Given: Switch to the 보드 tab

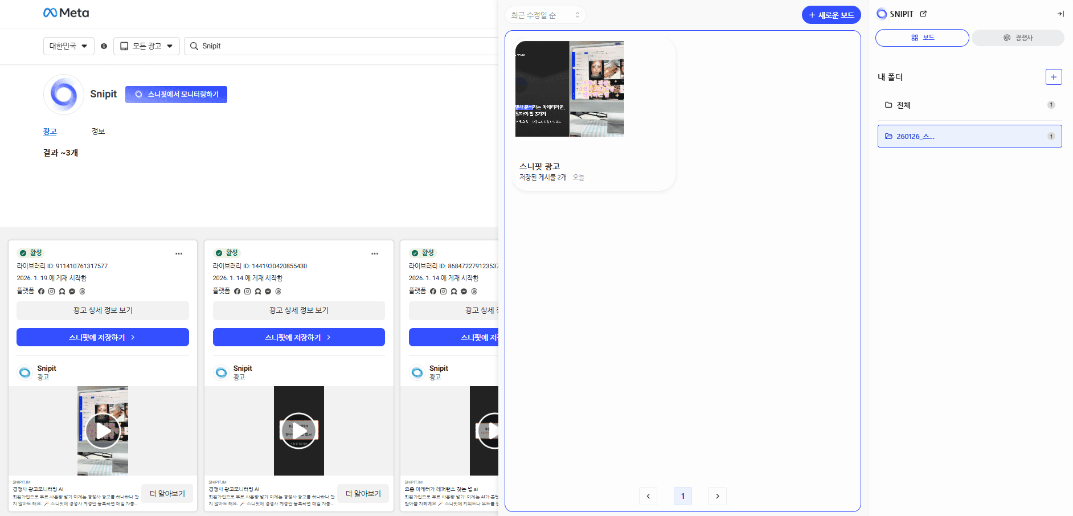Looking at the screenshot, I should (922, 38).
